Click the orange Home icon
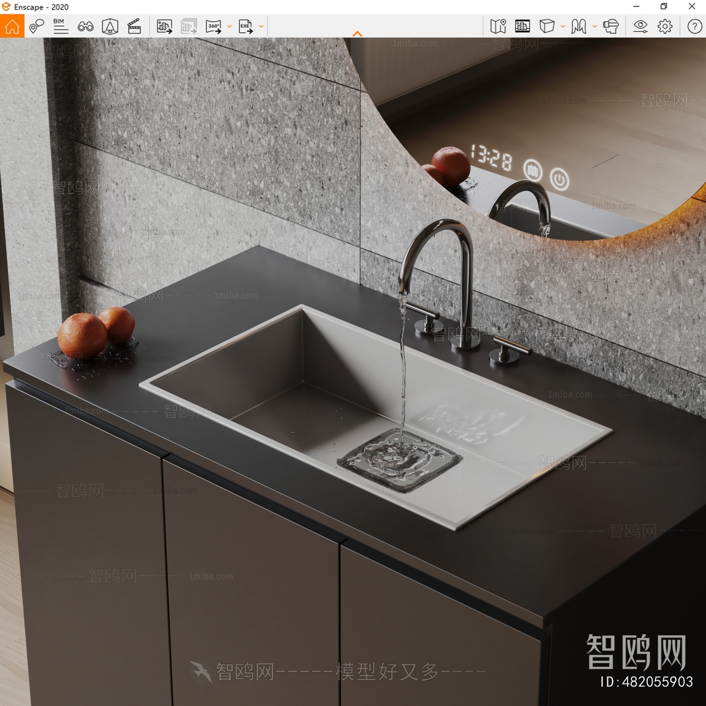Screen dimensions: 706x706 coord(12,26)
